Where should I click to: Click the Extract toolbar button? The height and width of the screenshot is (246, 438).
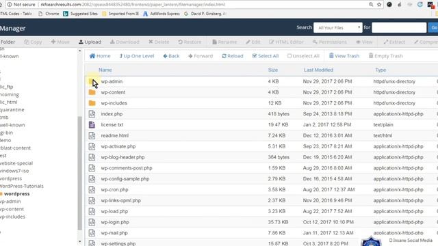click(394, 42)
